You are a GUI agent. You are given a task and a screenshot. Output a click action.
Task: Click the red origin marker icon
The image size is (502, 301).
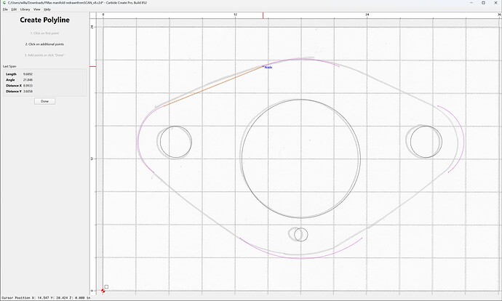pos(103,291)
